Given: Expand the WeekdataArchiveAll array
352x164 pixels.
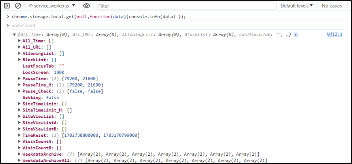Looking at the screenshot, I should click(x=19, y=160).
